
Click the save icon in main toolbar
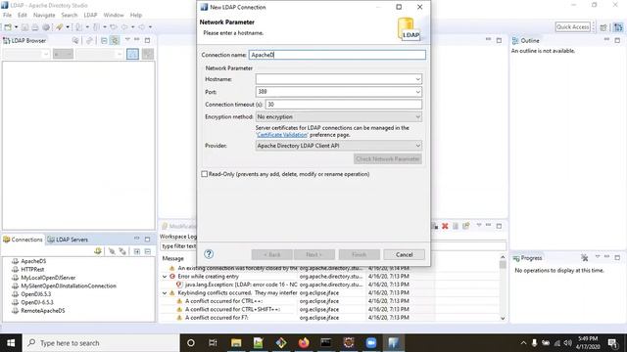tap(24, 27)
